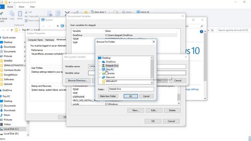Select Desktop in folder tree
The height and width of the screenshot is (141, 251).
pos(106,58)
